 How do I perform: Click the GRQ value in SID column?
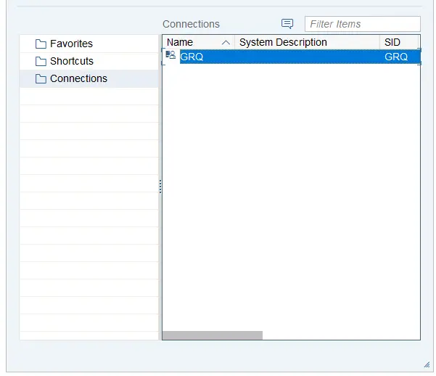[x=396, y=57]
